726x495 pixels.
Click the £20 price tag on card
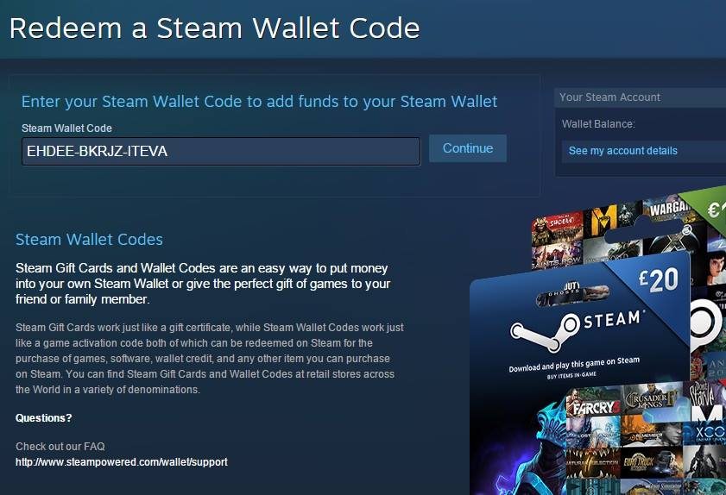click(659, 279)
